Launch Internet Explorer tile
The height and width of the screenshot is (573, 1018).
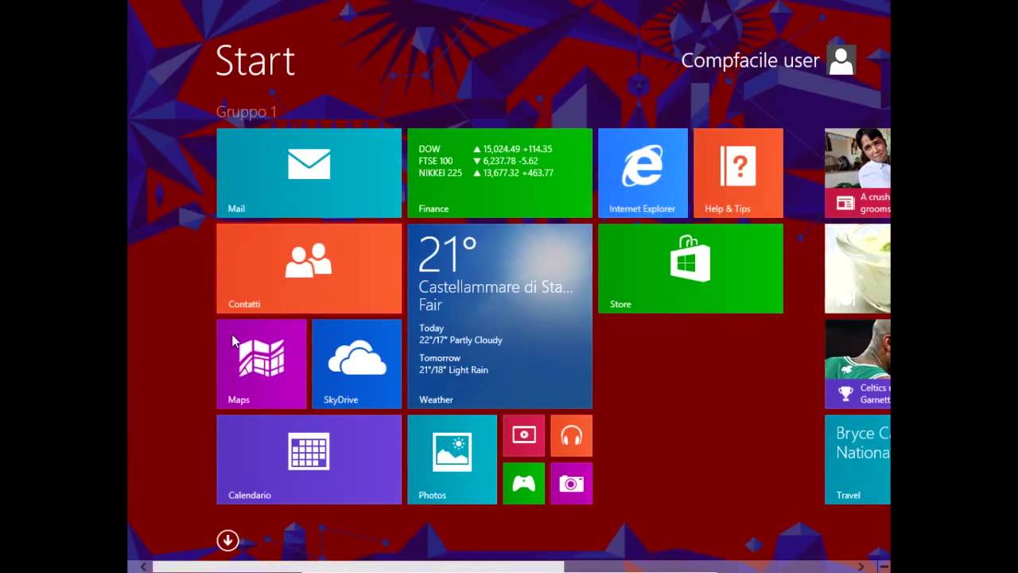pyautogui.click(x=643, y=173)
